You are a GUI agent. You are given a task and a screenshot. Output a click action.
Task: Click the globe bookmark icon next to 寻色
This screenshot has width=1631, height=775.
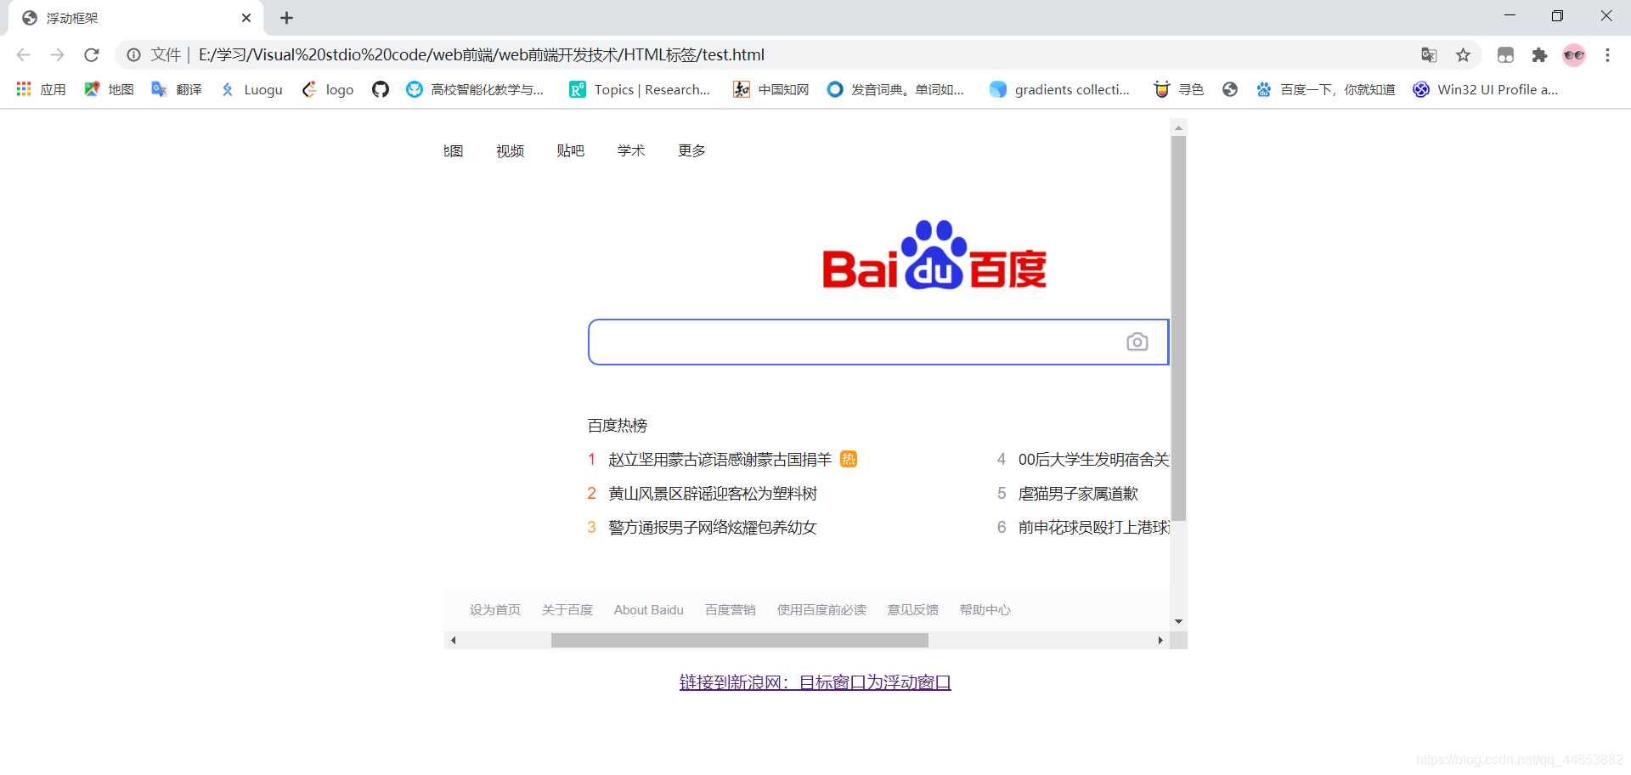(x=1230, y=89)
